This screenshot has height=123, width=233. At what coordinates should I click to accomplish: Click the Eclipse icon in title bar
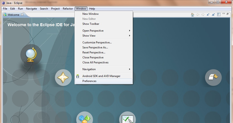tap(3, 3)
